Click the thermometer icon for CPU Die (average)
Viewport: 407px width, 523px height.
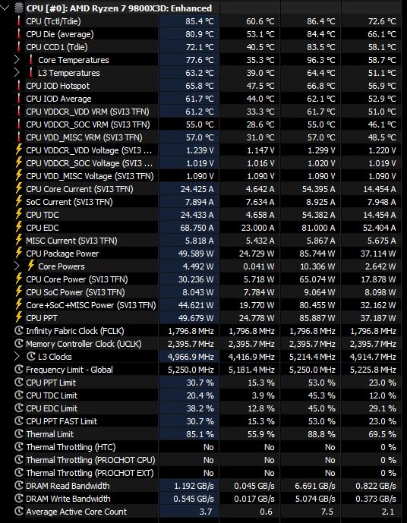(x=19, y=34)
